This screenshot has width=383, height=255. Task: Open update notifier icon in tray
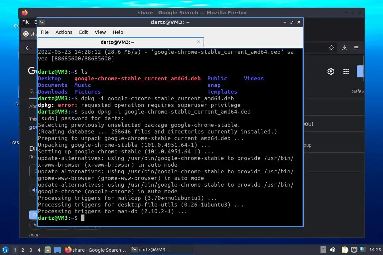click(362, 249)
